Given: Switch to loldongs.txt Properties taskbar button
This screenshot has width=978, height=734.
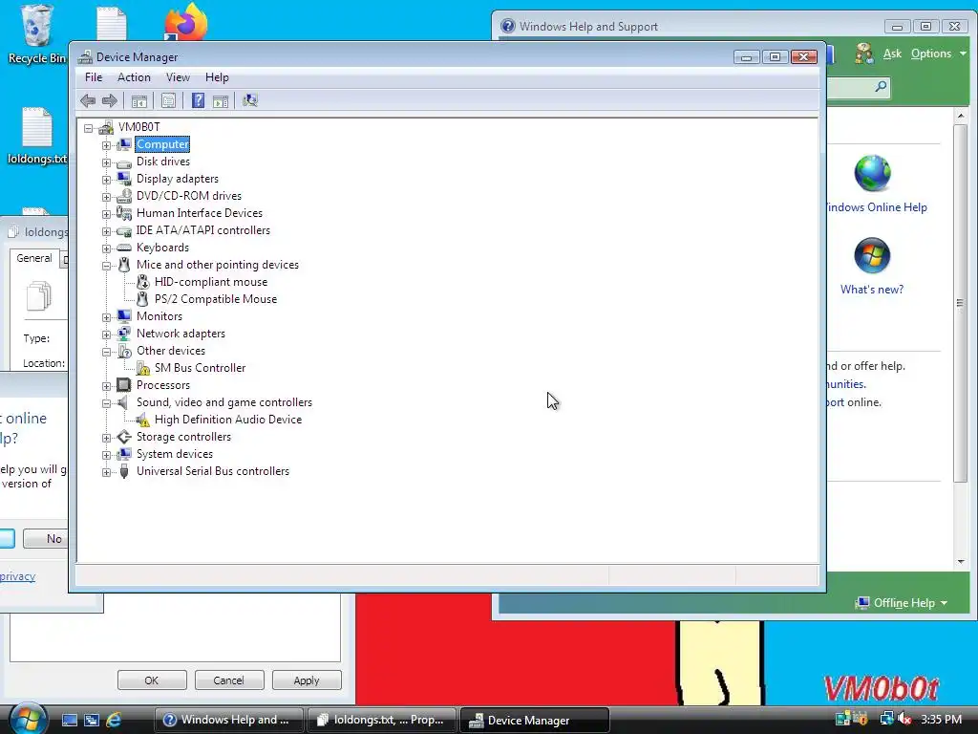Looking at the screenshot, I should click(382, 720).
